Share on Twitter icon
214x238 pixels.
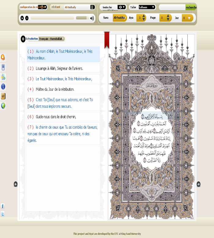[2, 214]
